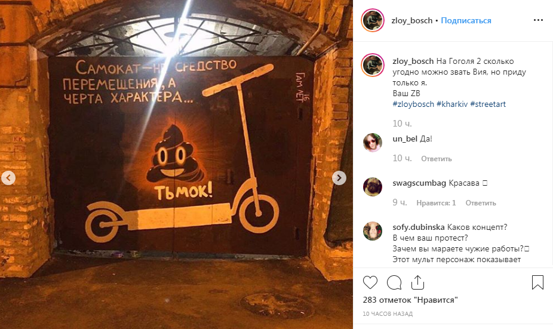This screenshot has width=553, height=329.
Task: Open the three-dot more options menu
Action: 538,20
